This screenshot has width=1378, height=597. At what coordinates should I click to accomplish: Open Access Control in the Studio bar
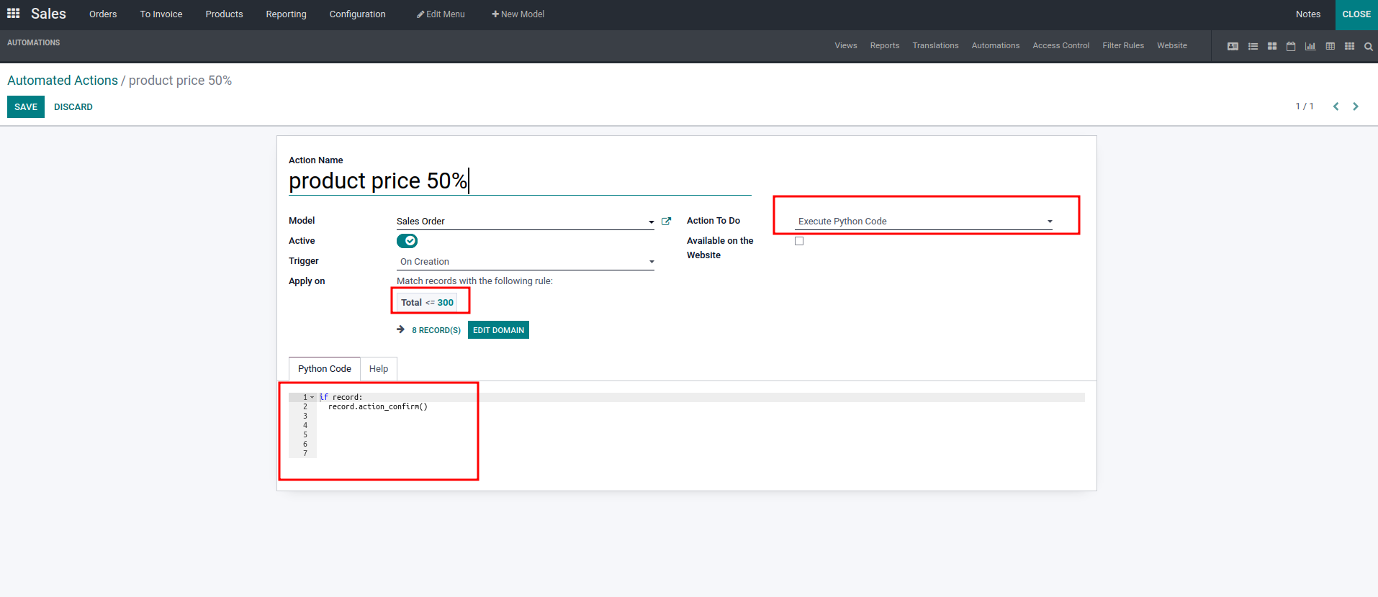coord(1061,45)
